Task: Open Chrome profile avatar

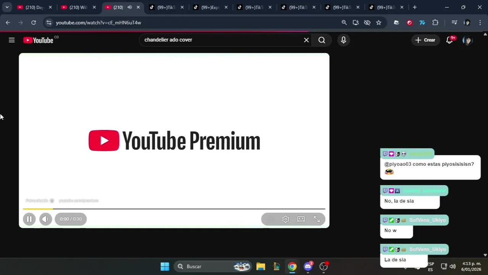Action: click(x=467, y=23)
